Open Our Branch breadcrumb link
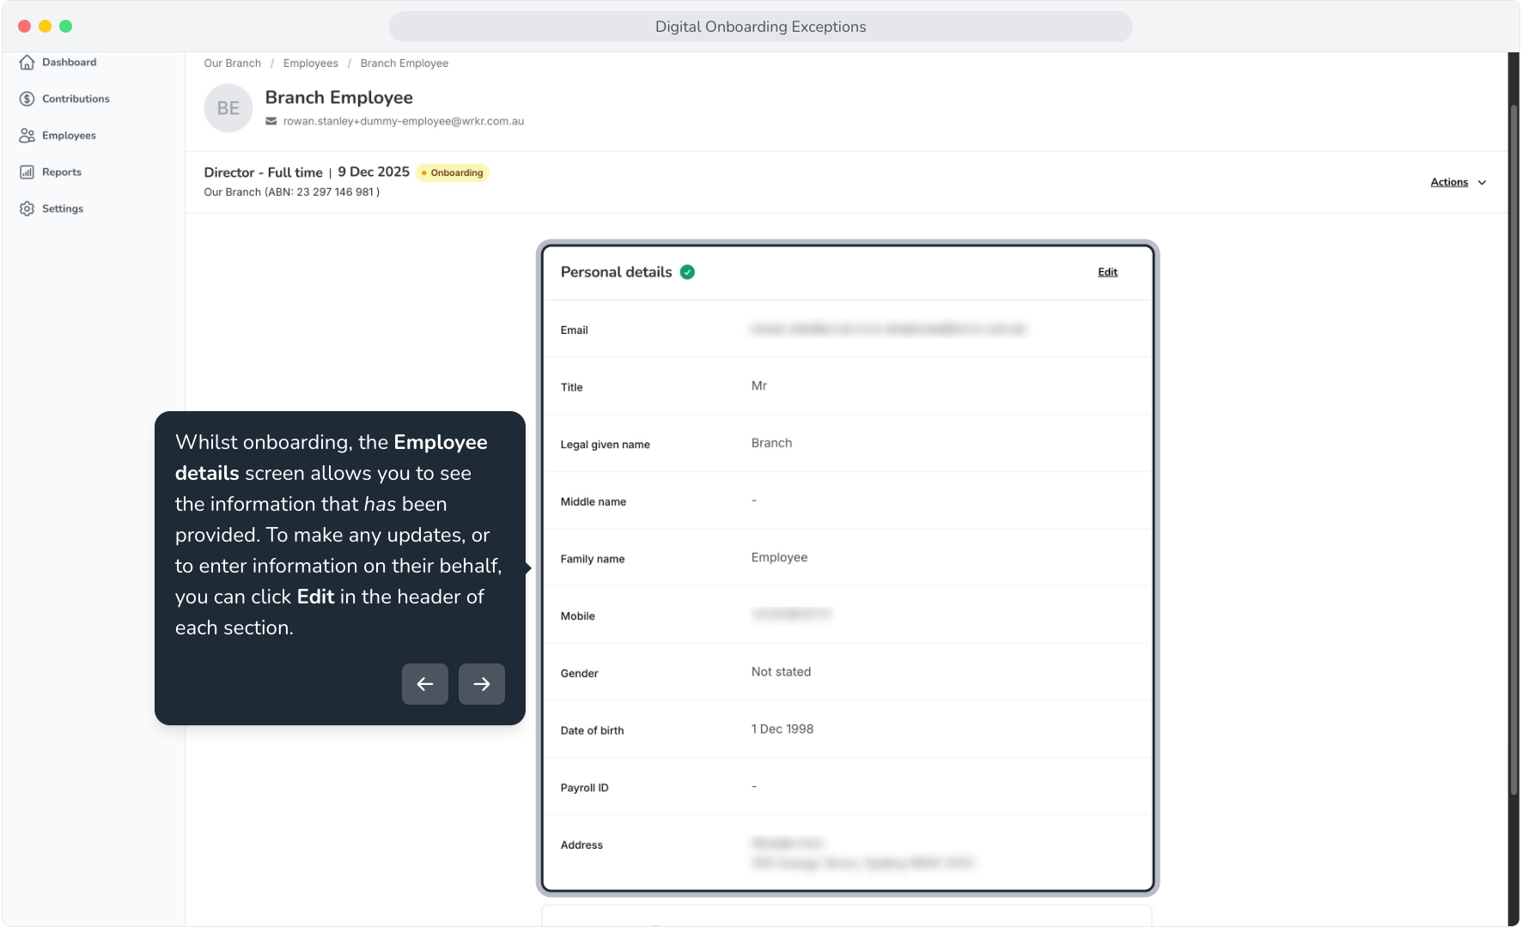 [232, 64]
